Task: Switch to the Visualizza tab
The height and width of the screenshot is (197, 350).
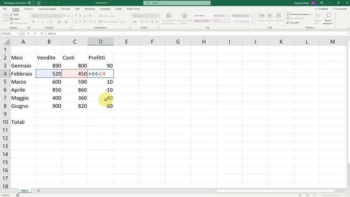Action: [x=105, y=9]
